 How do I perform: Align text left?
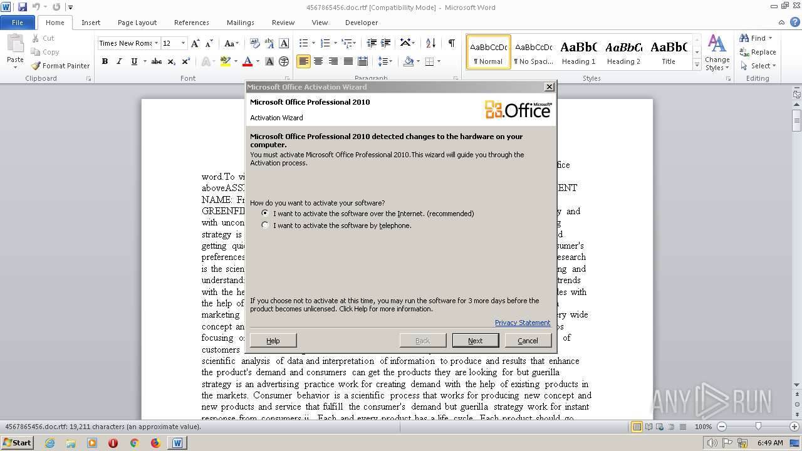304,61
